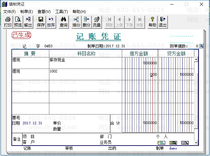
Task: Go to last voucher 末张
Action: coord(140,22)
